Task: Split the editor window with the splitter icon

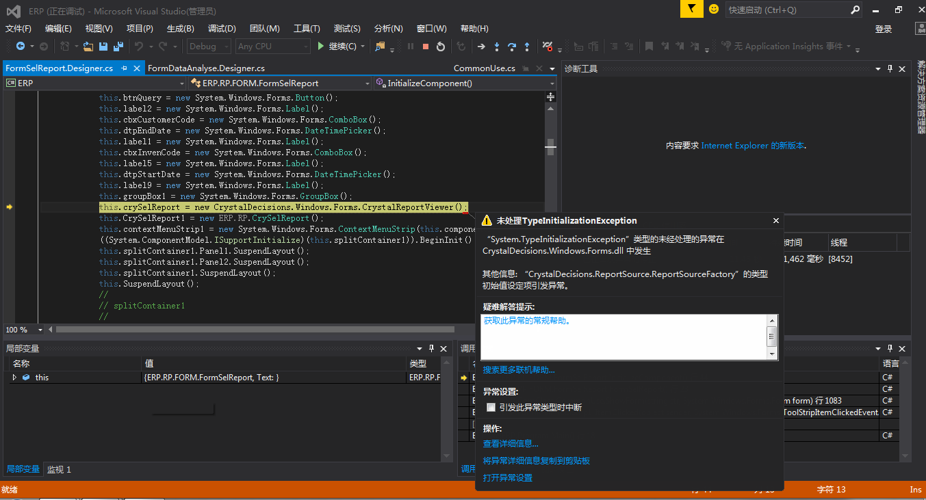Action: click(x=551, y=97)
